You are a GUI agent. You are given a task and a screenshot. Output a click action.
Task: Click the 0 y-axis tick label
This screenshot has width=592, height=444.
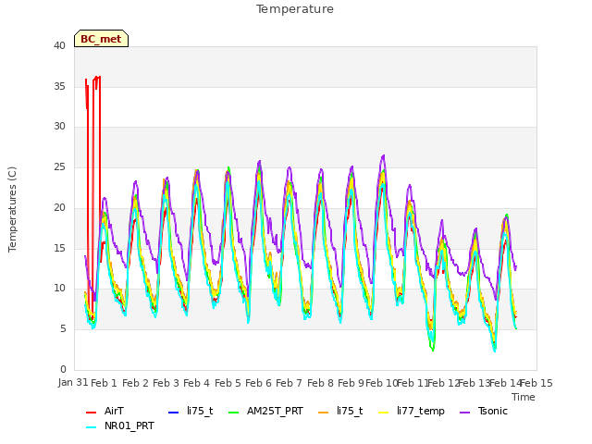(63, 370)
